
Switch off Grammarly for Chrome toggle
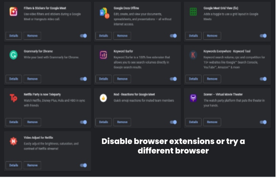83,79
